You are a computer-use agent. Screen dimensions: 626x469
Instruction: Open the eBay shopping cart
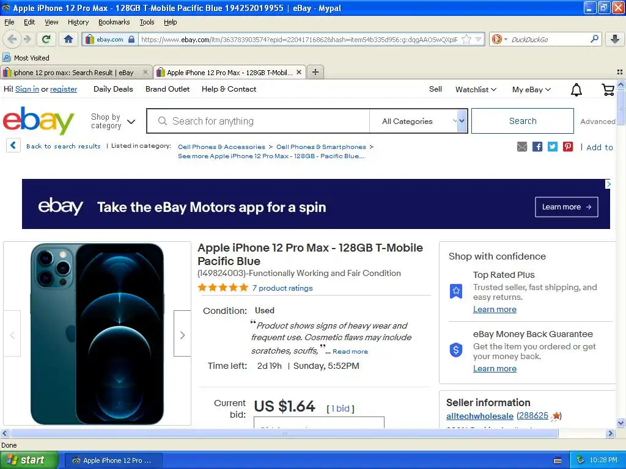click(x=607, y=89)
